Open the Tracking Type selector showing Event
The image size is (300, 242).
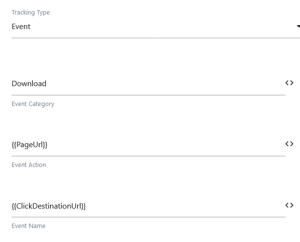point(156,27)
